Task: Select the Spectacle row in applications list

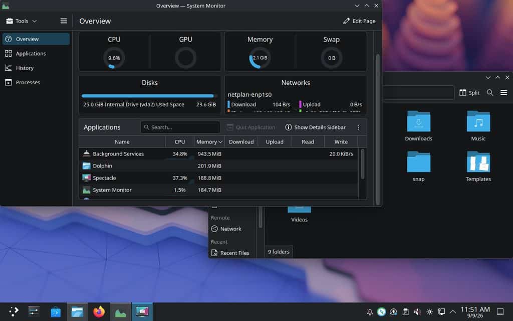Action: 218,178
